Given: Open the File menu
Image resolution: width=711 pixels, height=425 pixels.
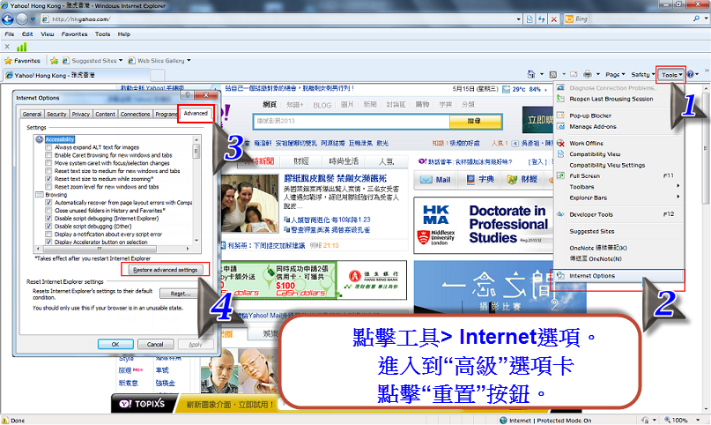Looking at the screenshot, I should tap(9, 34).
